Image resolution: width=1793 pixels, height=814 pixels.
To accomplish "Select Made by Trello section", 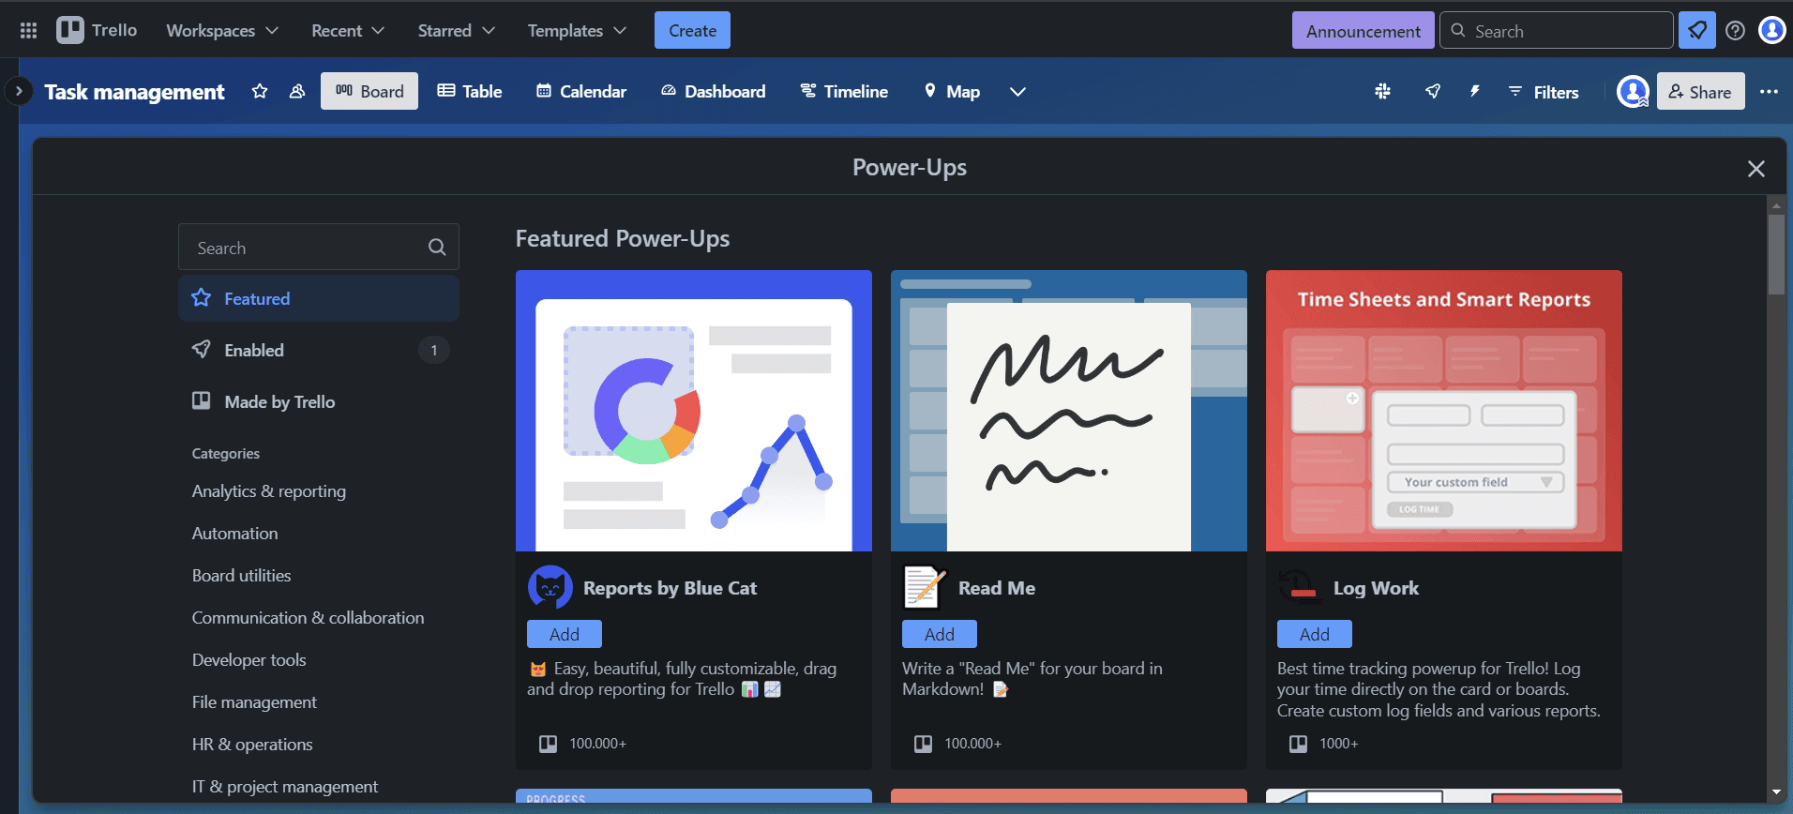I will (318, 401).
